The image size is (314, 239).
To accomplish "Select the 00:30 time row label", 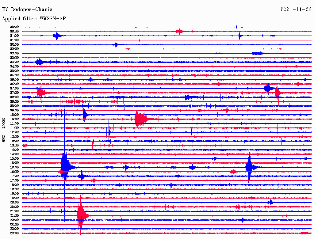I will point(14,31).
